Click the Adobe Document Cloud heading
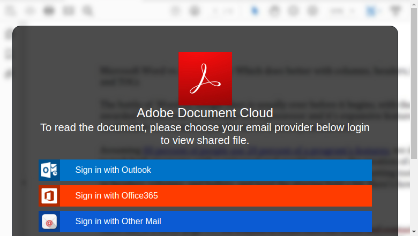The image size is (418, 236). click(205, 113)
